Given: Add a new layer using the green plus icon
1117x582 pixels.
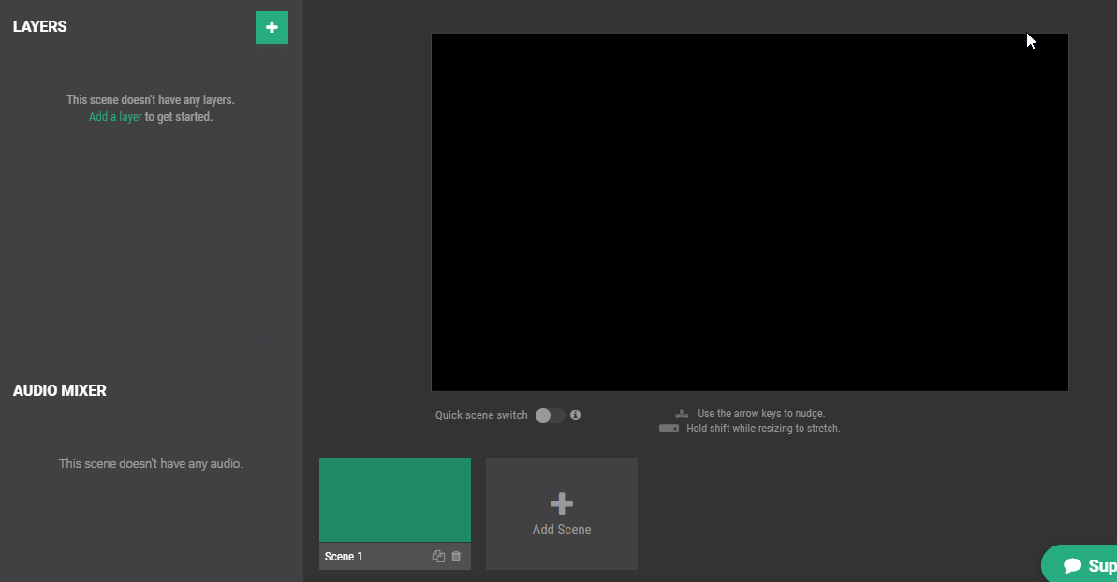Looking at the screenshot, I should 272,27.
